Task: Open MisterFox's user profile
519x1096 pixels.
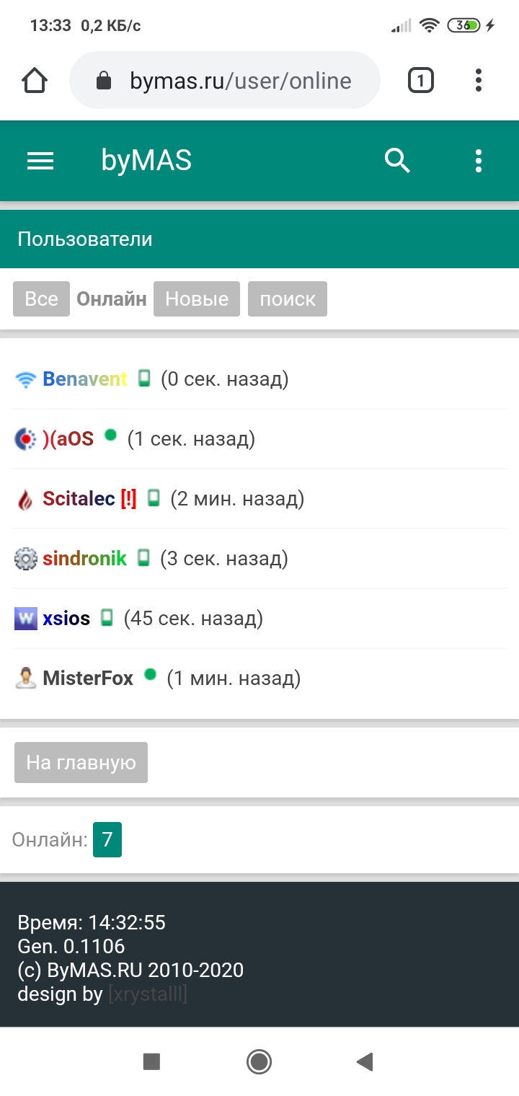Action: 88,678
